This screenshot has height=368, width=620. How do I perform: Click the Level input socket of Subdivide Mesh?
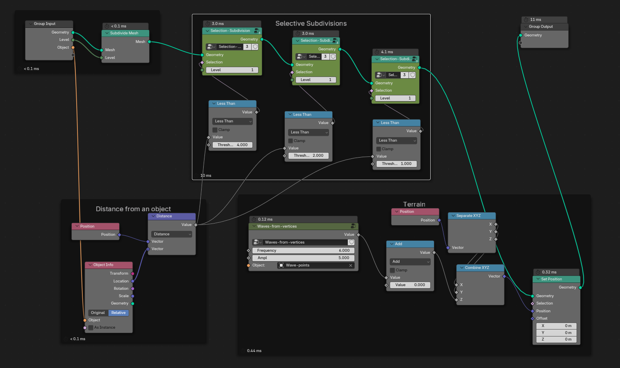102,58
